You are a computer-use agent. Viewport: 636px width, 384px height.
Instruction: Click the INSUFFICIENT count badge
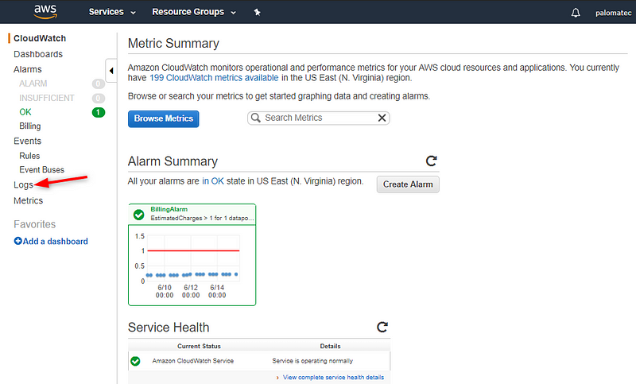(98, 98)
